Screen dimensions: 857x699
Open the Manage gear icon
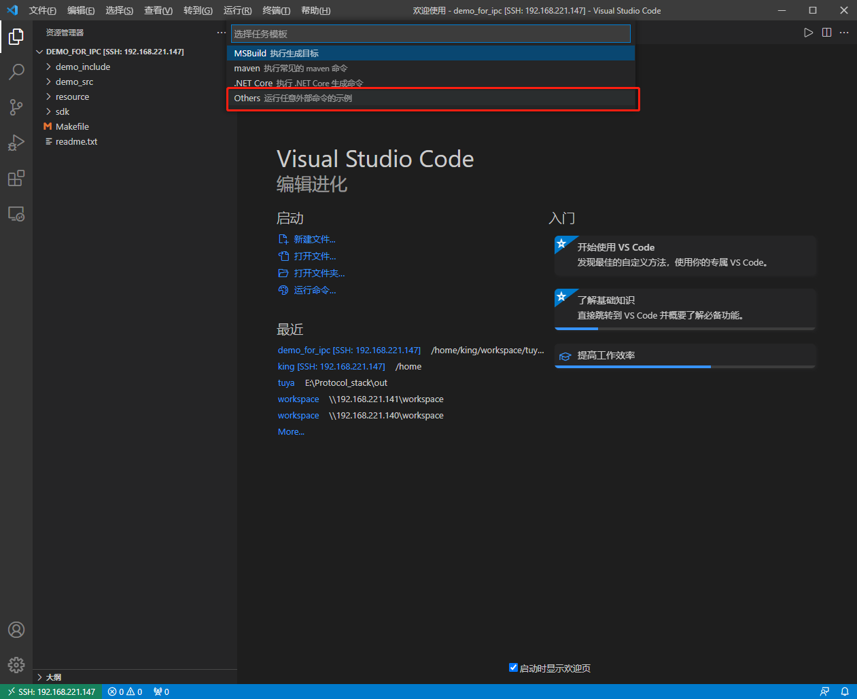point(16,665)
